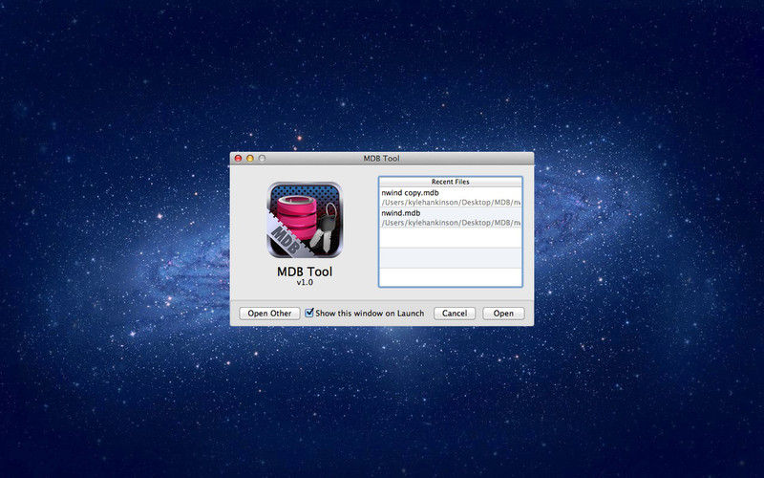Click the Open button

[503, 314]
